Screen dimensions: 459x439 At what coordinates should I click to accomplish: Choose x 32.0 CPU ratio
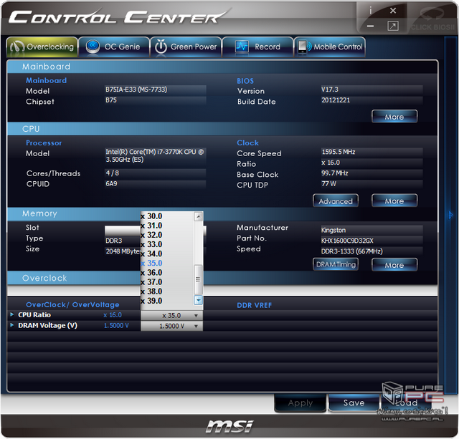click(x=167, y=235)
